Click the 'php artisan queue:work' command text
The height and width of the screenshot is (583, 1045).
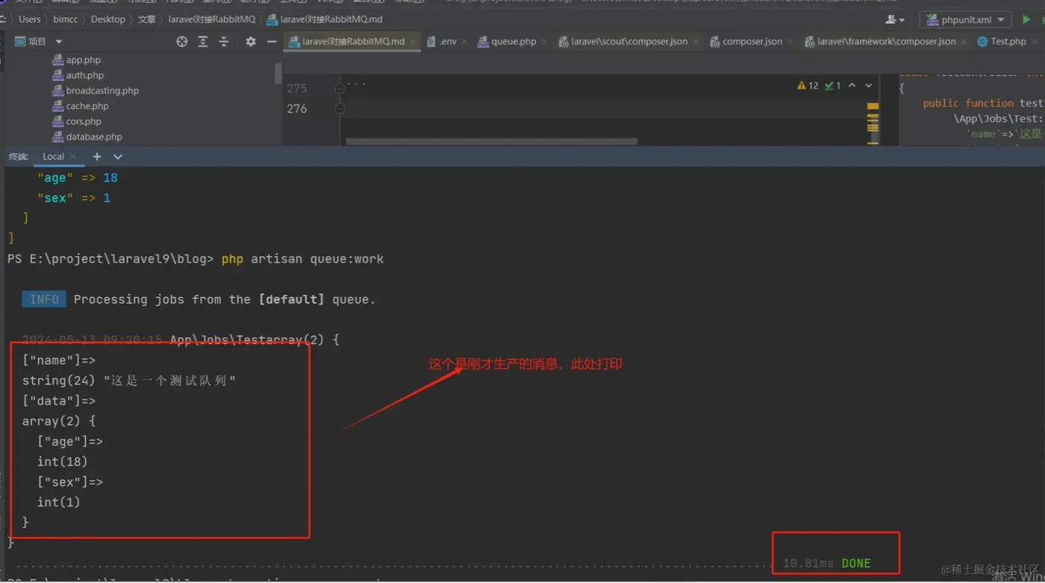302,259
